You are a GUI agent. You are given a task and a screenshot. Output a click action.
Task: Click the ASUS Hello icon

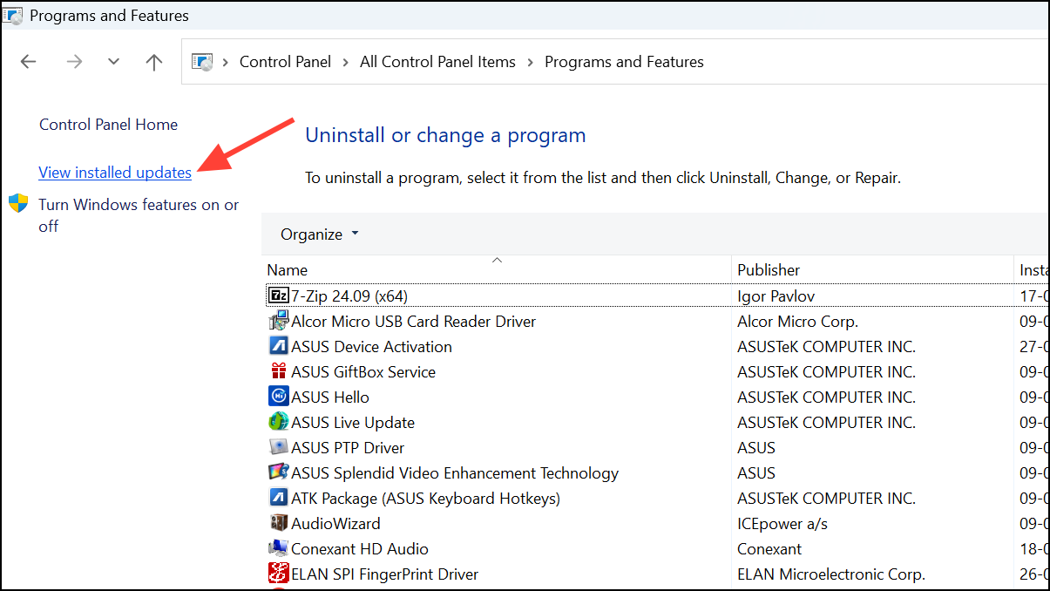click(x=278, y=397)
